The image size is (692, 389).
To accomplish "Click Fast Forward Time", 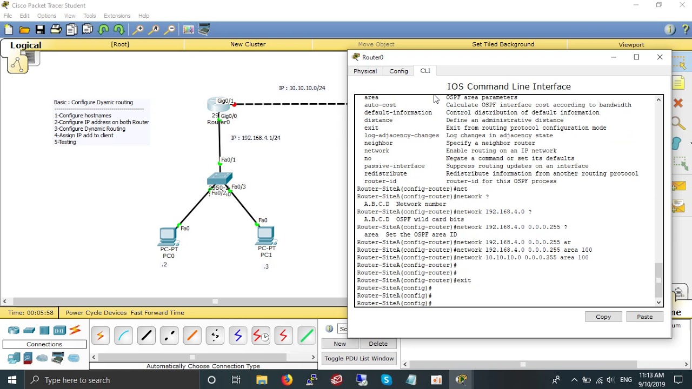I will tap(157, 313).
